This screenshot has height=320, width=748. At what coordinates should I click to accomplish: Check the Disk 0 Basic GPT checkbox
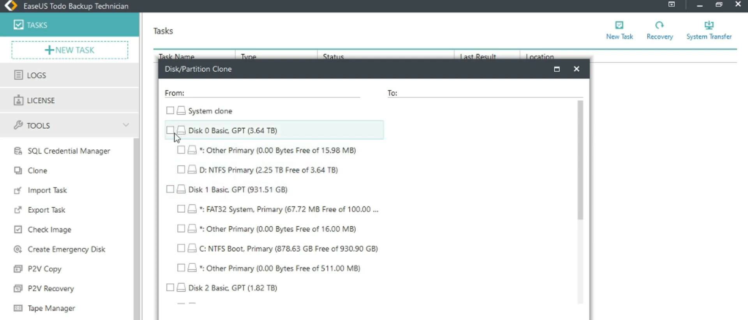pyautogui.click(x=170, y=130)
